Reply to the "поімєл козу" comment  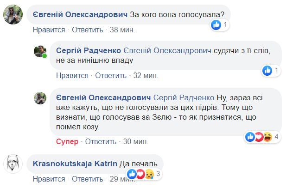point(98,141)
